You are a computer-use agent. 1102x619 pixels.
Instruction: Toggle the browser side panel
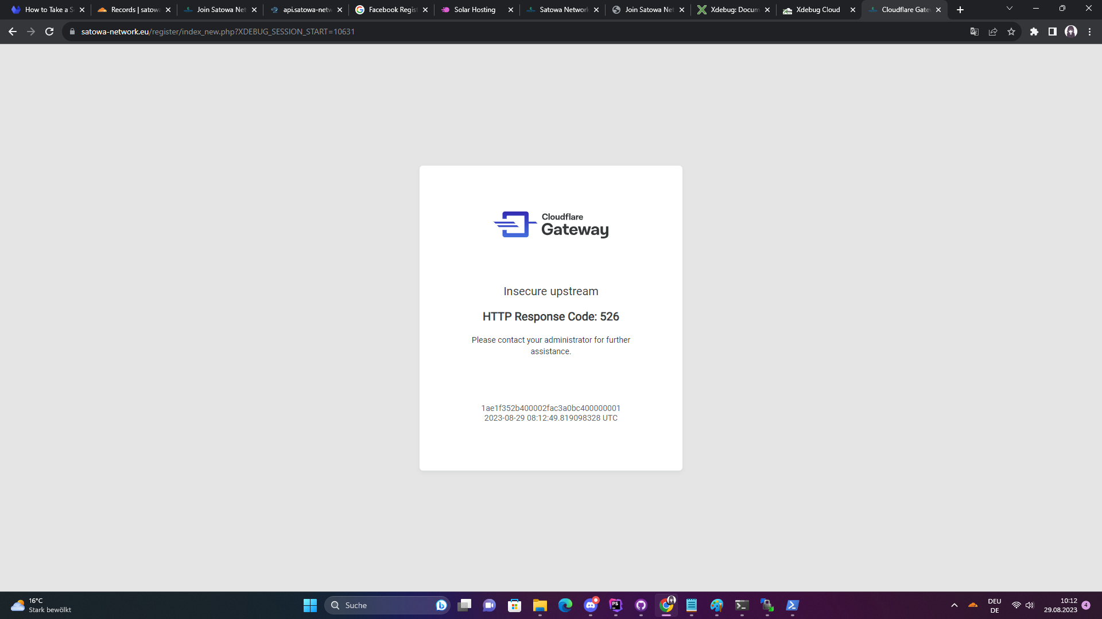pyautogui.click(x=1053, y=32)
